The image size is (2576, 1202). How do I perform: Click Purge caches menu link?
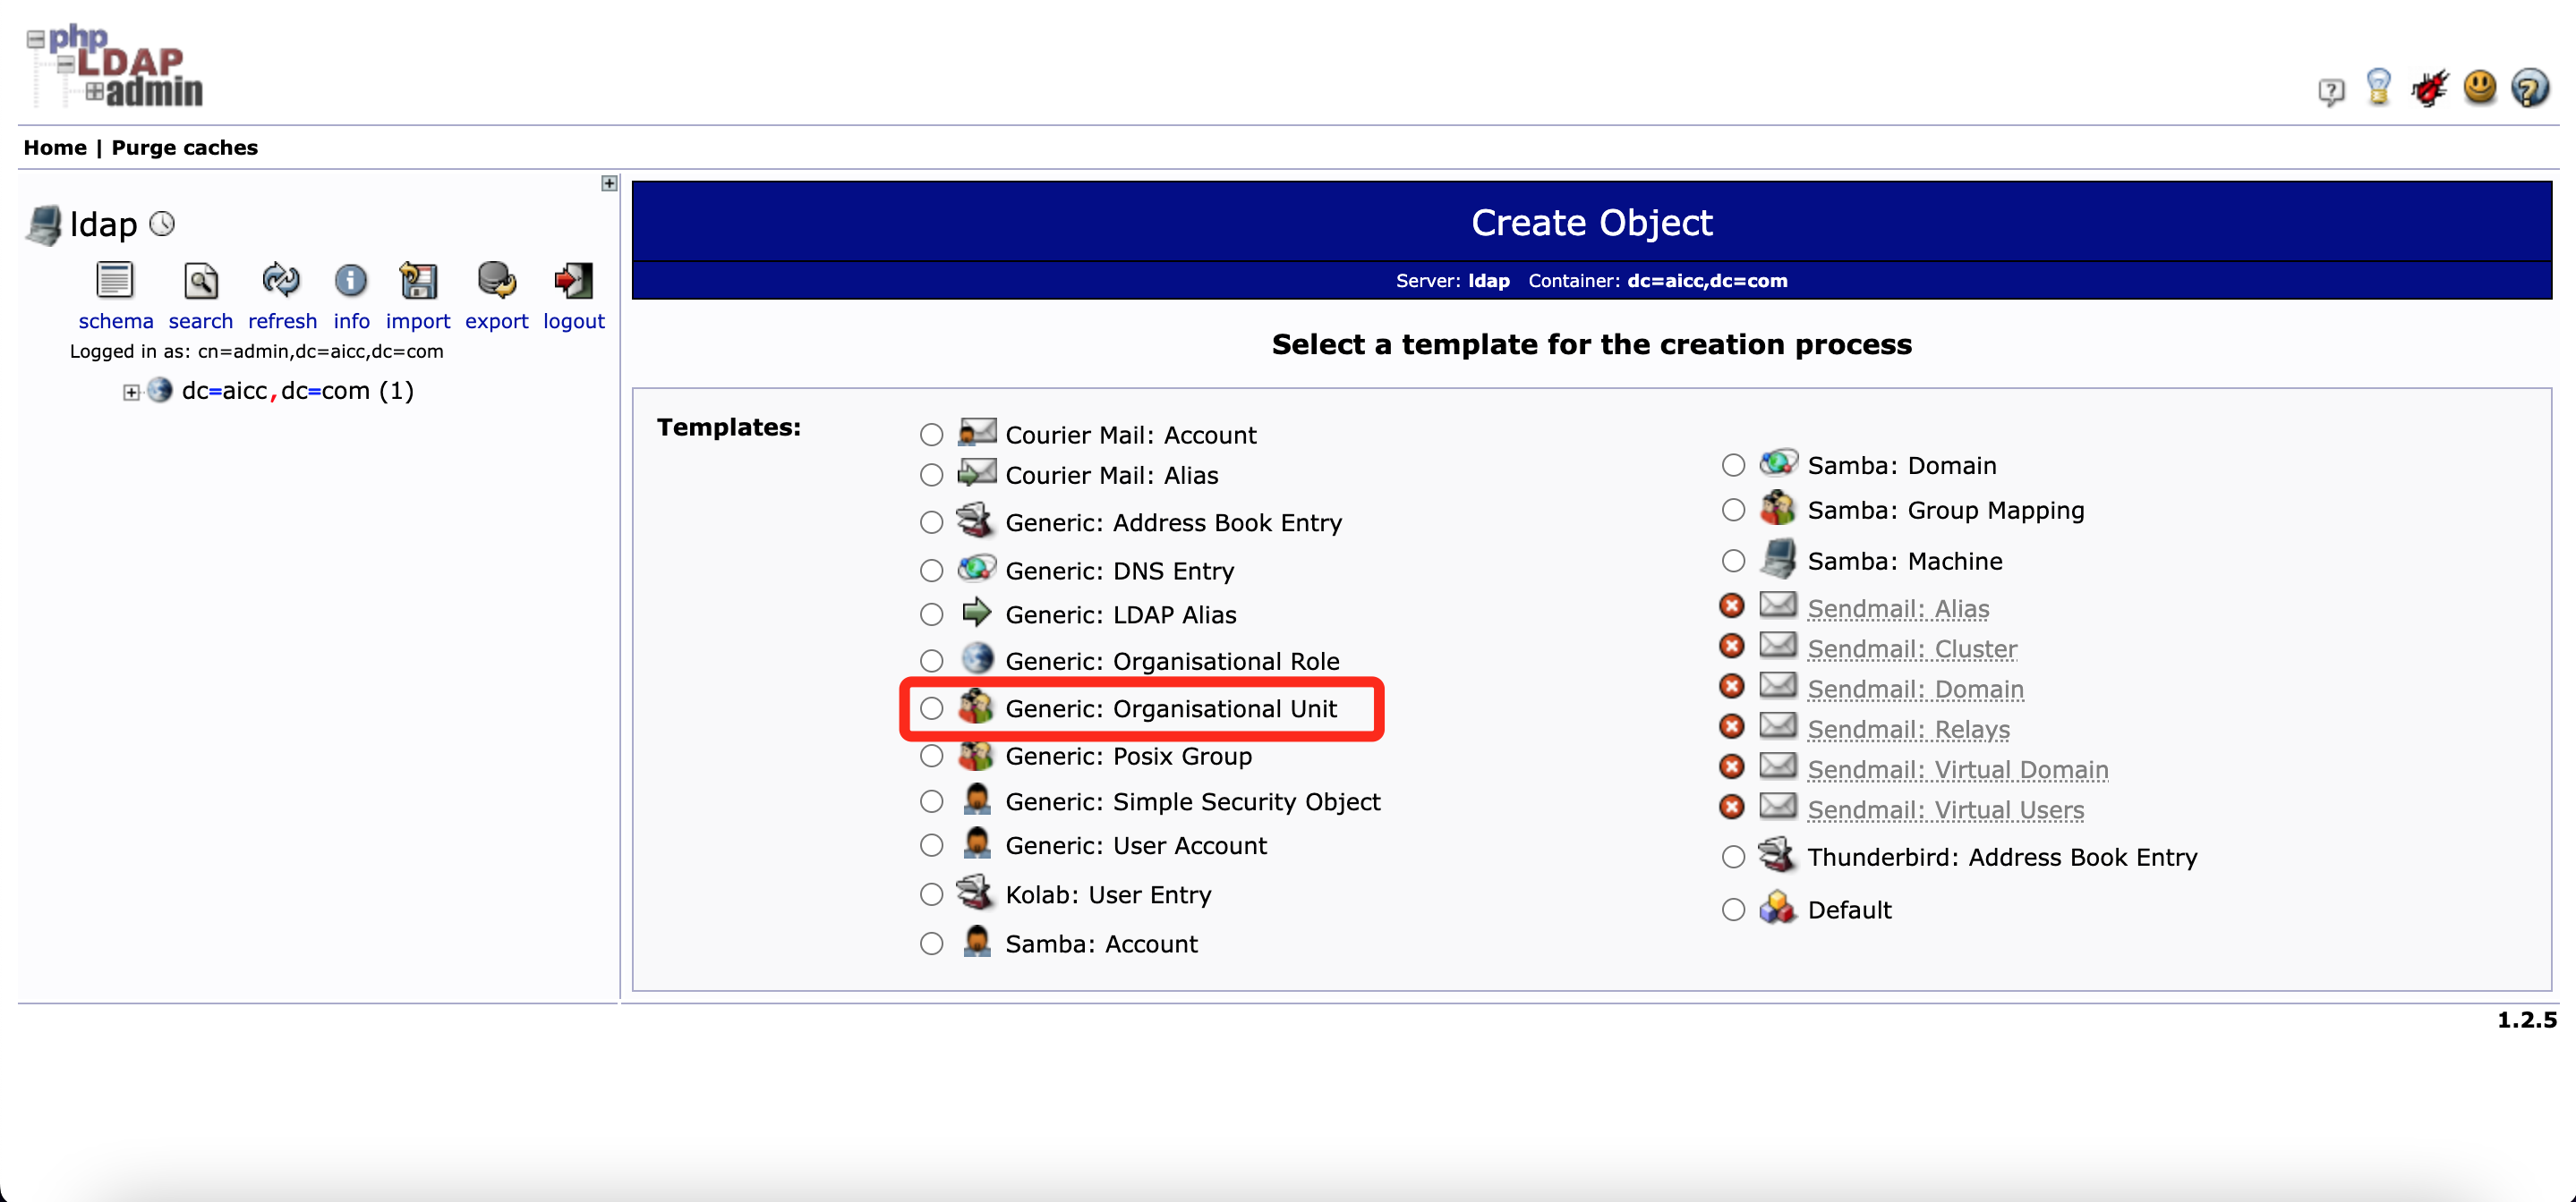point(184,148)
